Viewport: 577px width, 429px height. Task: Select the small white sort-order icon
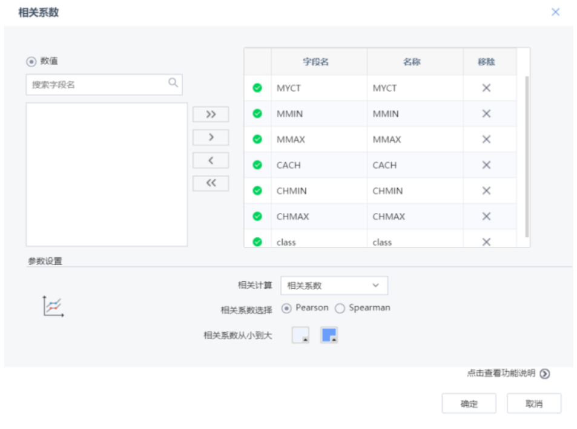pos(301,333)
